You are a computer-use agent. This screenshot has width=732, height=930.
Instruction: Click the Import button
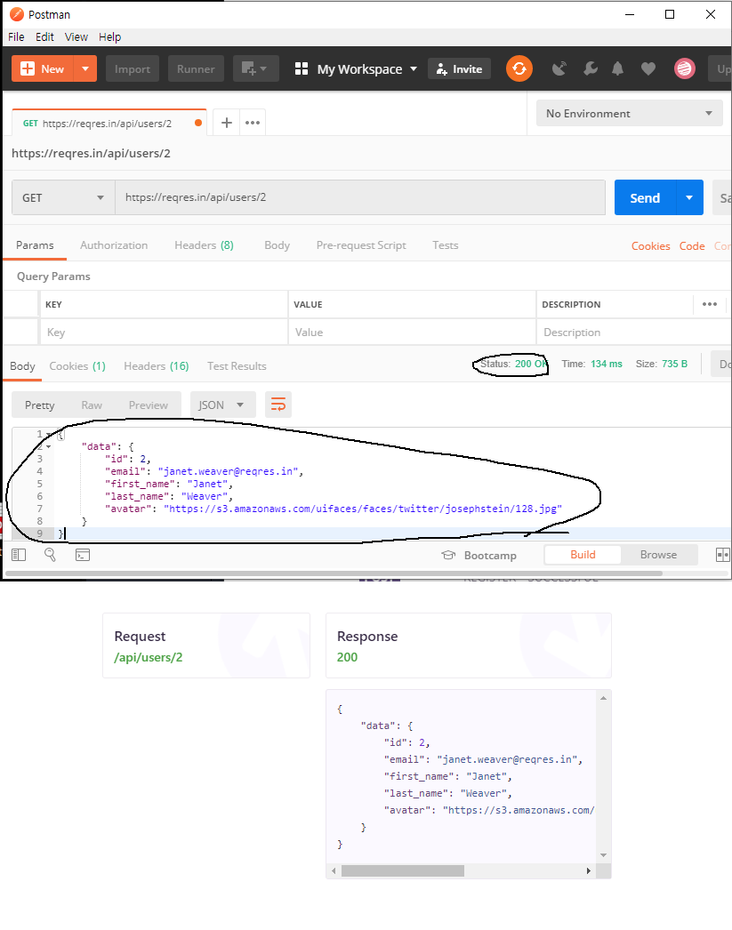[133, 68]
